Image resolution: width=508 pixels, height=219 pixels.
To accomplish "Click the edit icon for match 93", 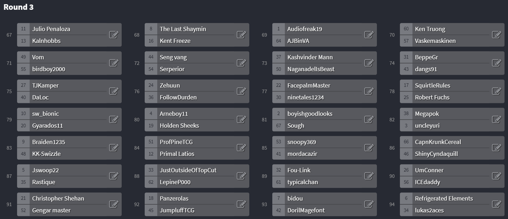I will (x=369, y=204).
